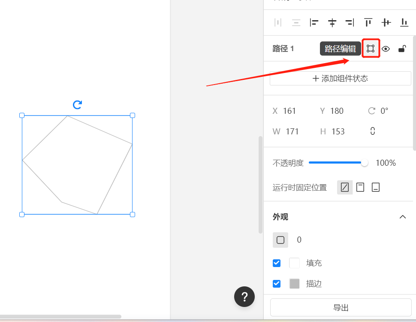Collapse the 外观 section
416x322 pixels.
[x=402, y=217]
